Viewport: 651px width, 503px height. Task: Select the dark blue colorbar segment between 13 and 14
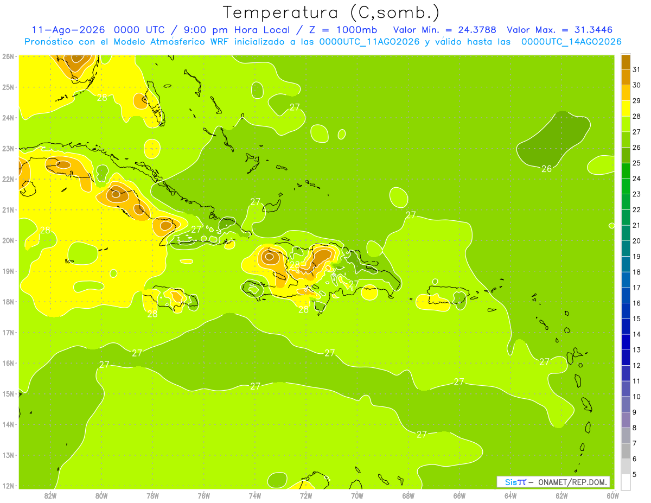[626, 341]
